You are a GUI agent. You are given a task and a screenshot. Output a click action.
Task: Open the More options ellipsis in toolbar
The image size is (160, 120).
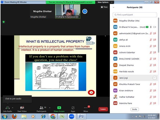pyautogui.click(x=86, y=108)
